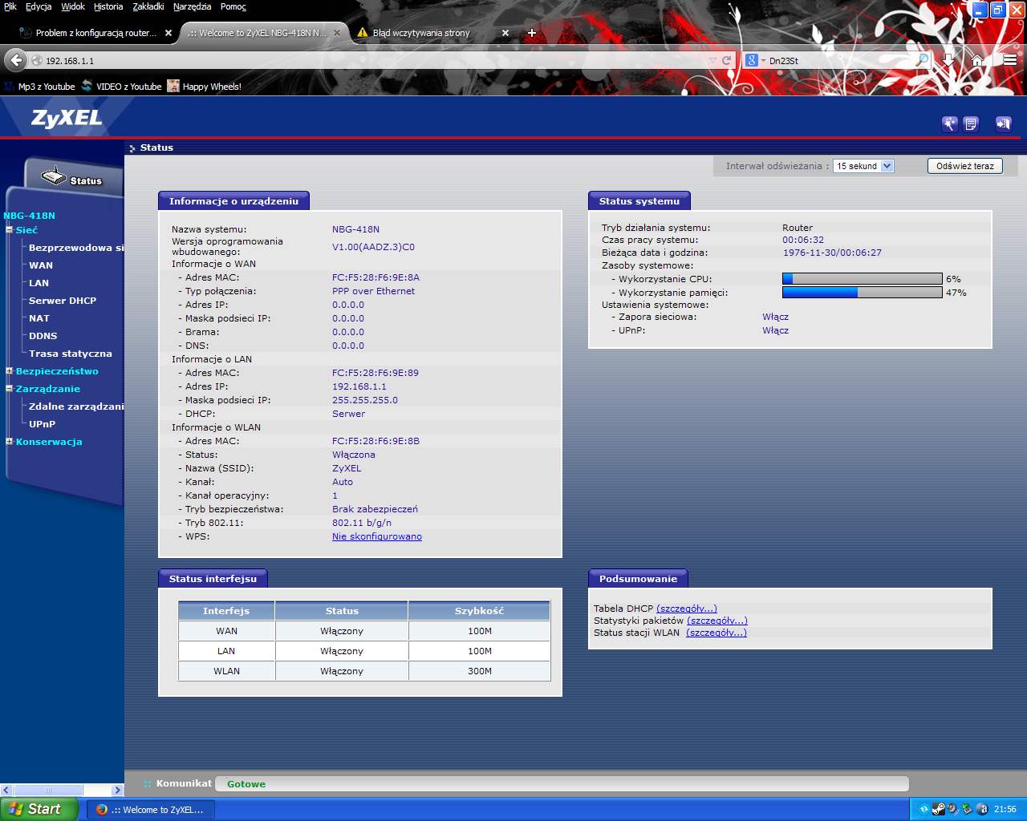This screenshot has height=821, width=1027.
Task: Close the 'Błąd wczytywania strony' tab
Action: tap(505, 33)
